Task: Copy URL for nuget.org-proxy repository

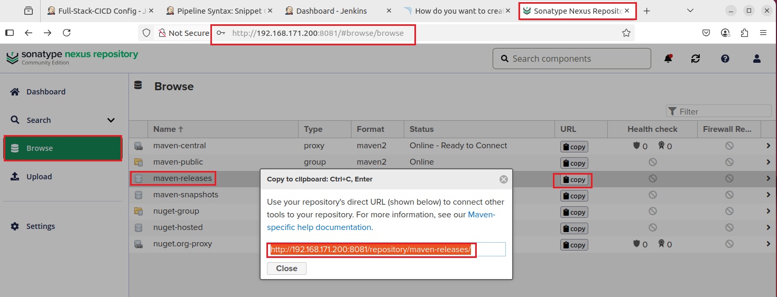Action: (573, 245)
